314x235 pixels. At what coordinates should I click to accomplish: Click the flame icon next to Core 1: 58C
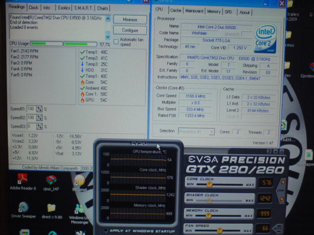pyautogui.click(x=82, y=94)
